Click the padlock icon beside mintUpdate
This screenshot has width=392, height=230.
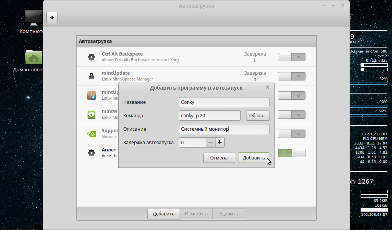pos(91,76)
